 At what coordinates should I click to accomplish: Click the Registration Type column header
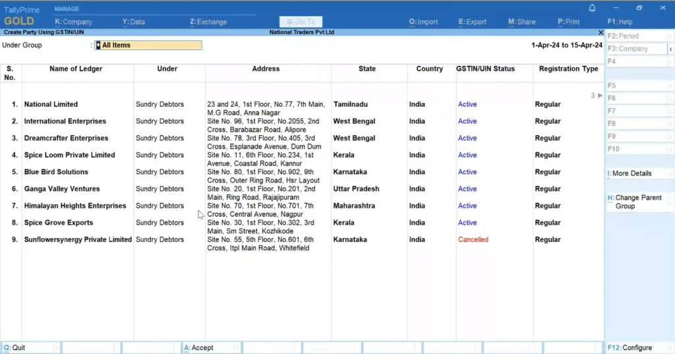(568, 69)
